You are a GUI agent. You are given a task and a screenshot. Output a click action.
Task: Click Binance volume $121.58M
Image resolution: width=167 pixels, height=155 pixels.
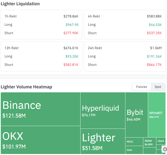tap(14, 116)
